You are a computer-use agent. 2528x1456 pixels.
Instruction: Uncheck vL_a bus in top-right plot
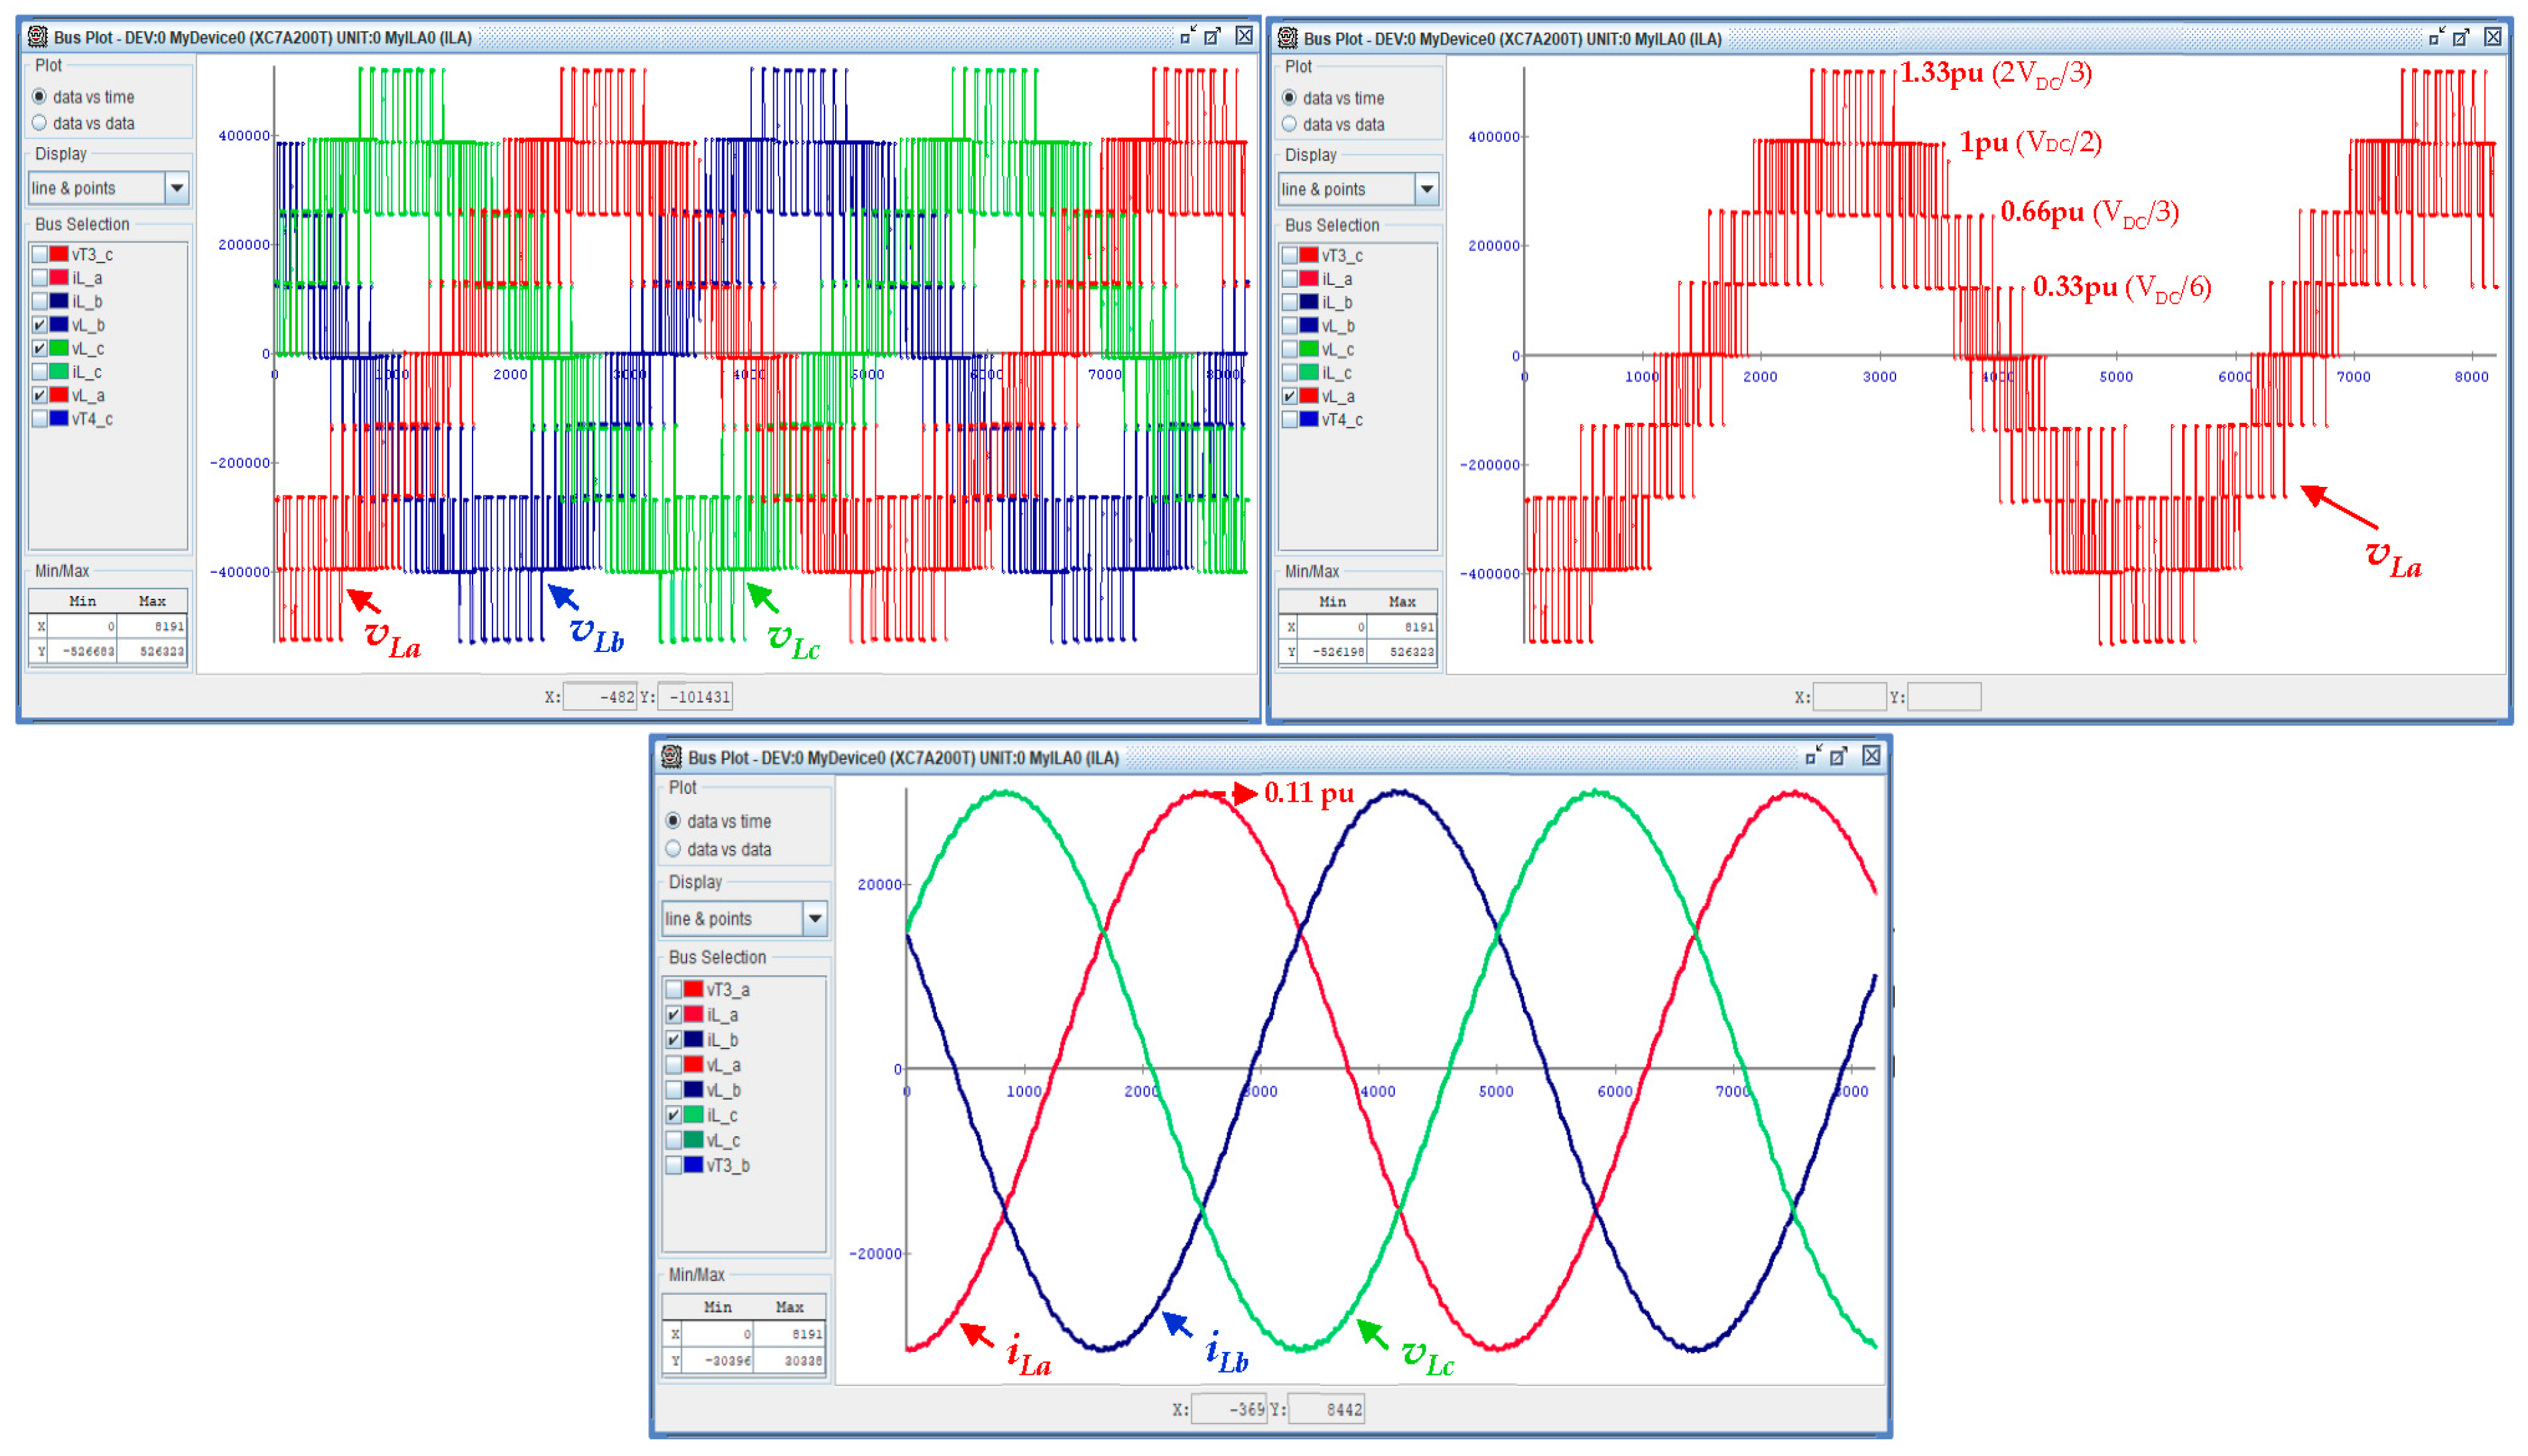1290,397
